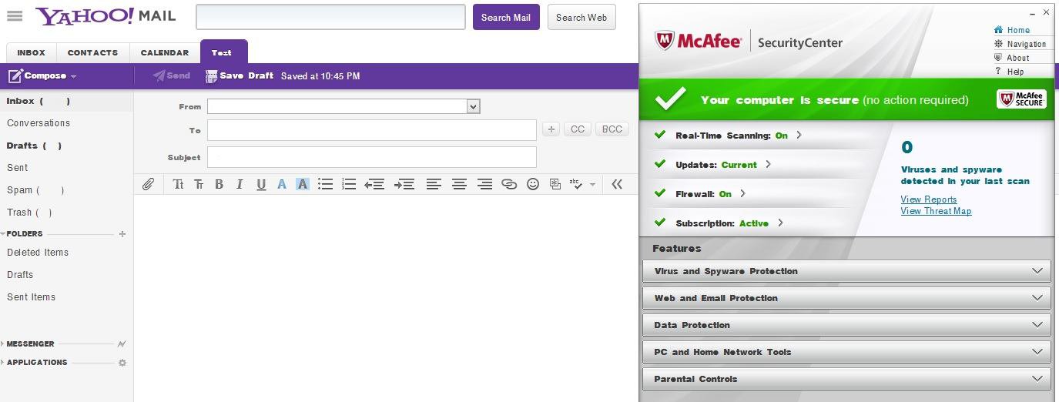Open the Sent folder
Screen dimensions: 1059x402
pyautogui.click(x=17, y=168)
